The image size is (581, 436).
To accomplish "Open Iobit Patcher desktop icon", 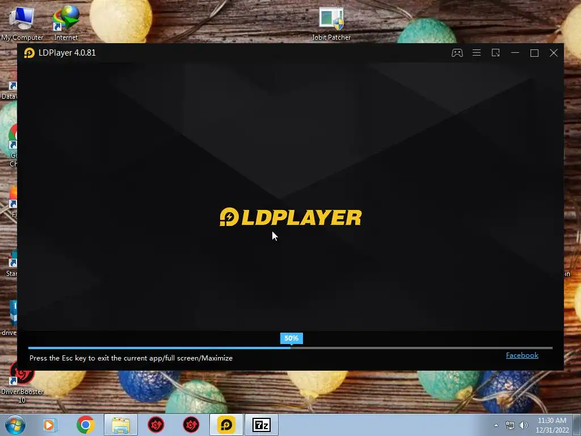I will pyautogui.click(x=331, y=24).
